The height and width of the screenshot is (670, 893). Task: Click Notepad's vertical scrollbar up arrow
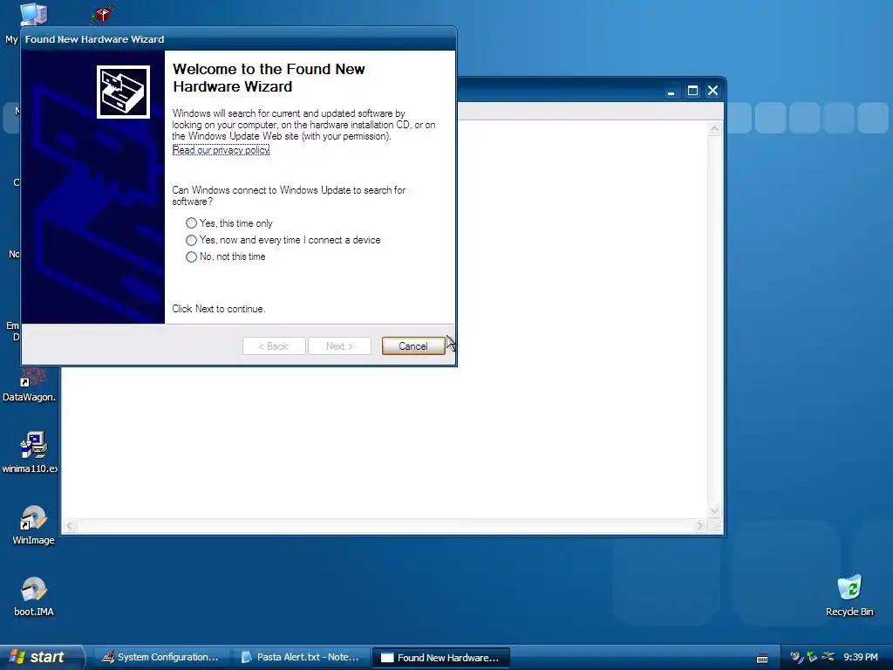715,129
